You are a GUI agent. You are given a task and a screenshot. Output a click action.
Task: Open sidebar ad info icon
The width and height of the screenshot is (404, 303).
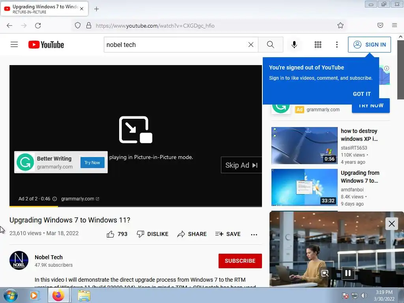point(387,68)
